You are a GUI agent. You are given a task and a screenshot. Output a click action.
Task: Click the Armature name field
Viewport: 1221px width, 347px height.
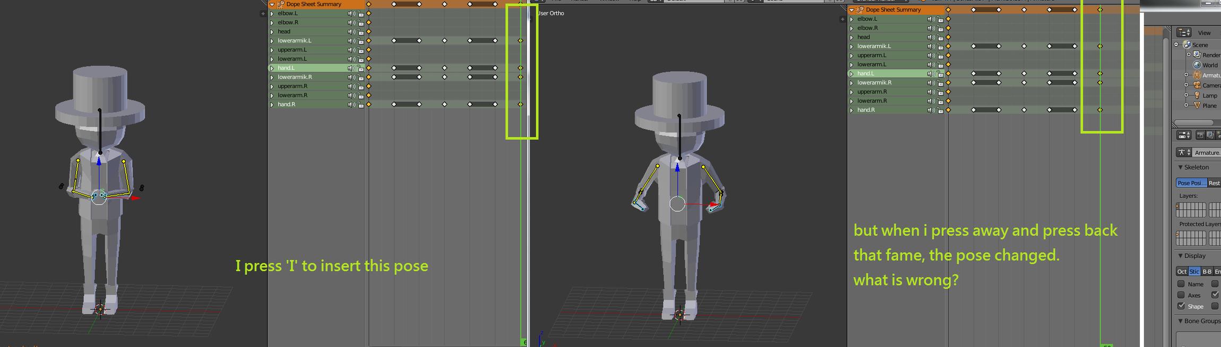pyautogui.click(x=1207, y=153)
